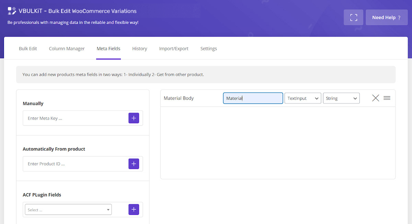Select the Meta Fields tab
Screen dimensions: 412x224
pos(108,49)
